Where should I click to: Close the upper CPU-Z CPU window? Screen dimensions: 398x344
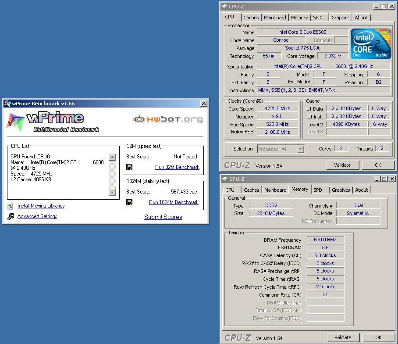pos(392,7)
